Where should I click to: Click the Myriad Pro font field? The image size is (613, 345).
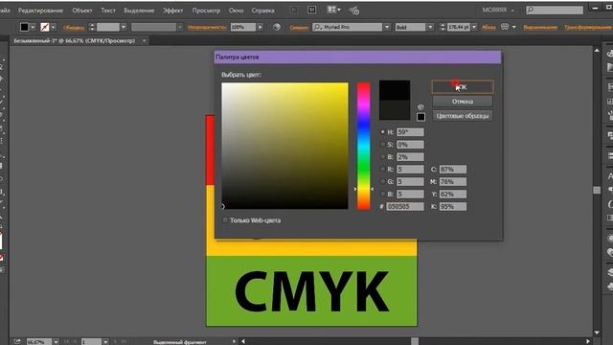347,27
